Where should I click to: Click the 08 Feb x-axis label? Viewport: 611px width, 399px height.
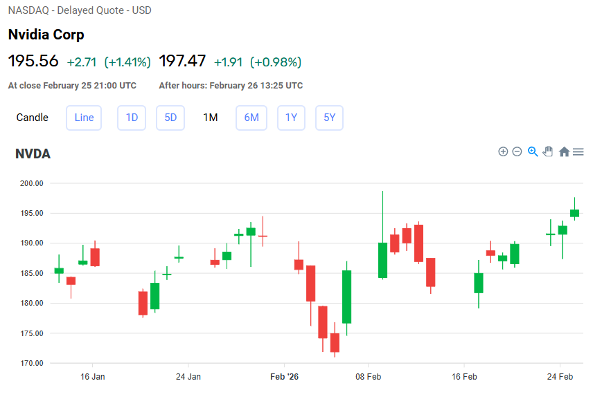tap(369, 377)
